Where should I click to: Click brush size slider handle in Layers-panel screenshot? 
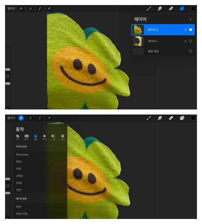click(8, 69)
